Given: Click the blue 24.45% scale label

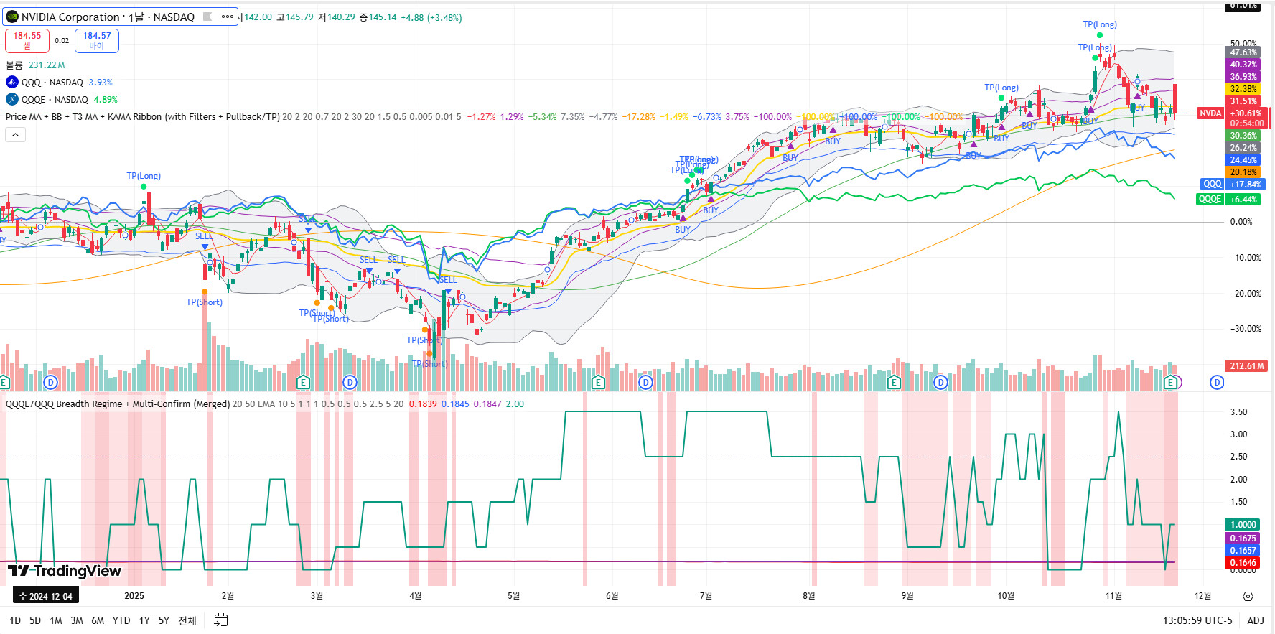Looking at the screenshot, I should coord(1243,160).
